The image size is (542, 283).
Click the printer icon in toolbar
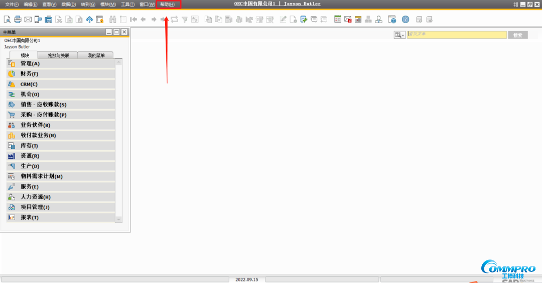pyautogui.click(x=18, y=20)
